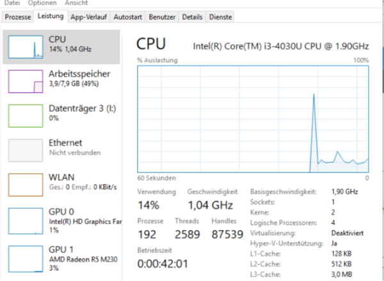Go to the Benutzer tab
This screenshot has height=281, width=384.
[162, 17]
